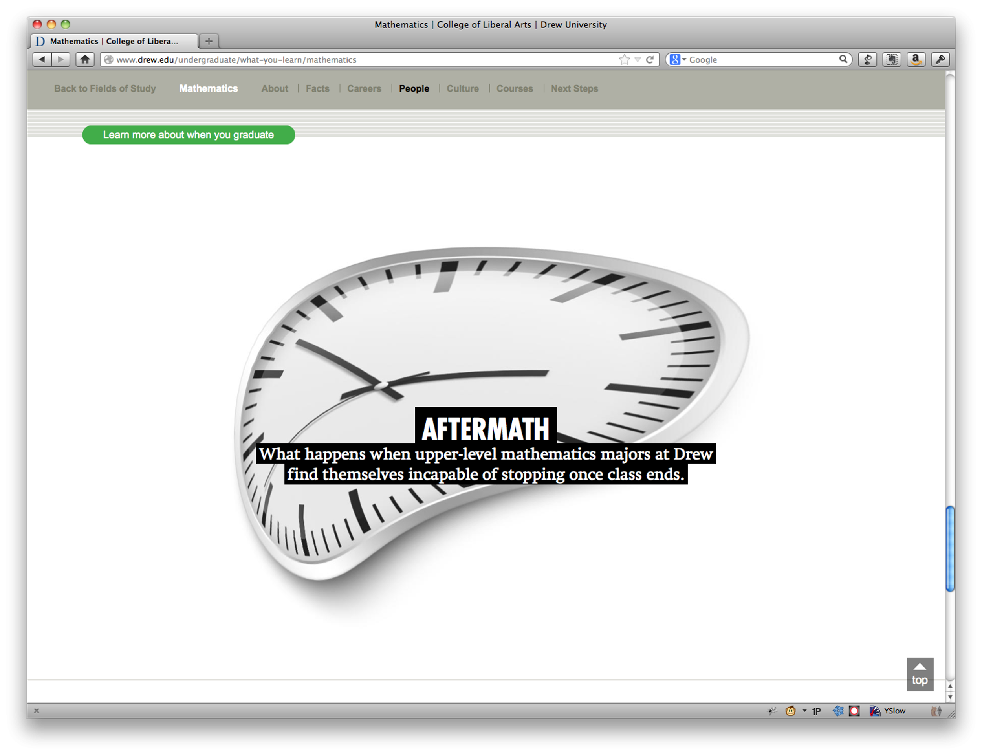The image size is (982, 755).
Task: Open the Careers section
Action: pyautogui.click(x=364, y=88)
